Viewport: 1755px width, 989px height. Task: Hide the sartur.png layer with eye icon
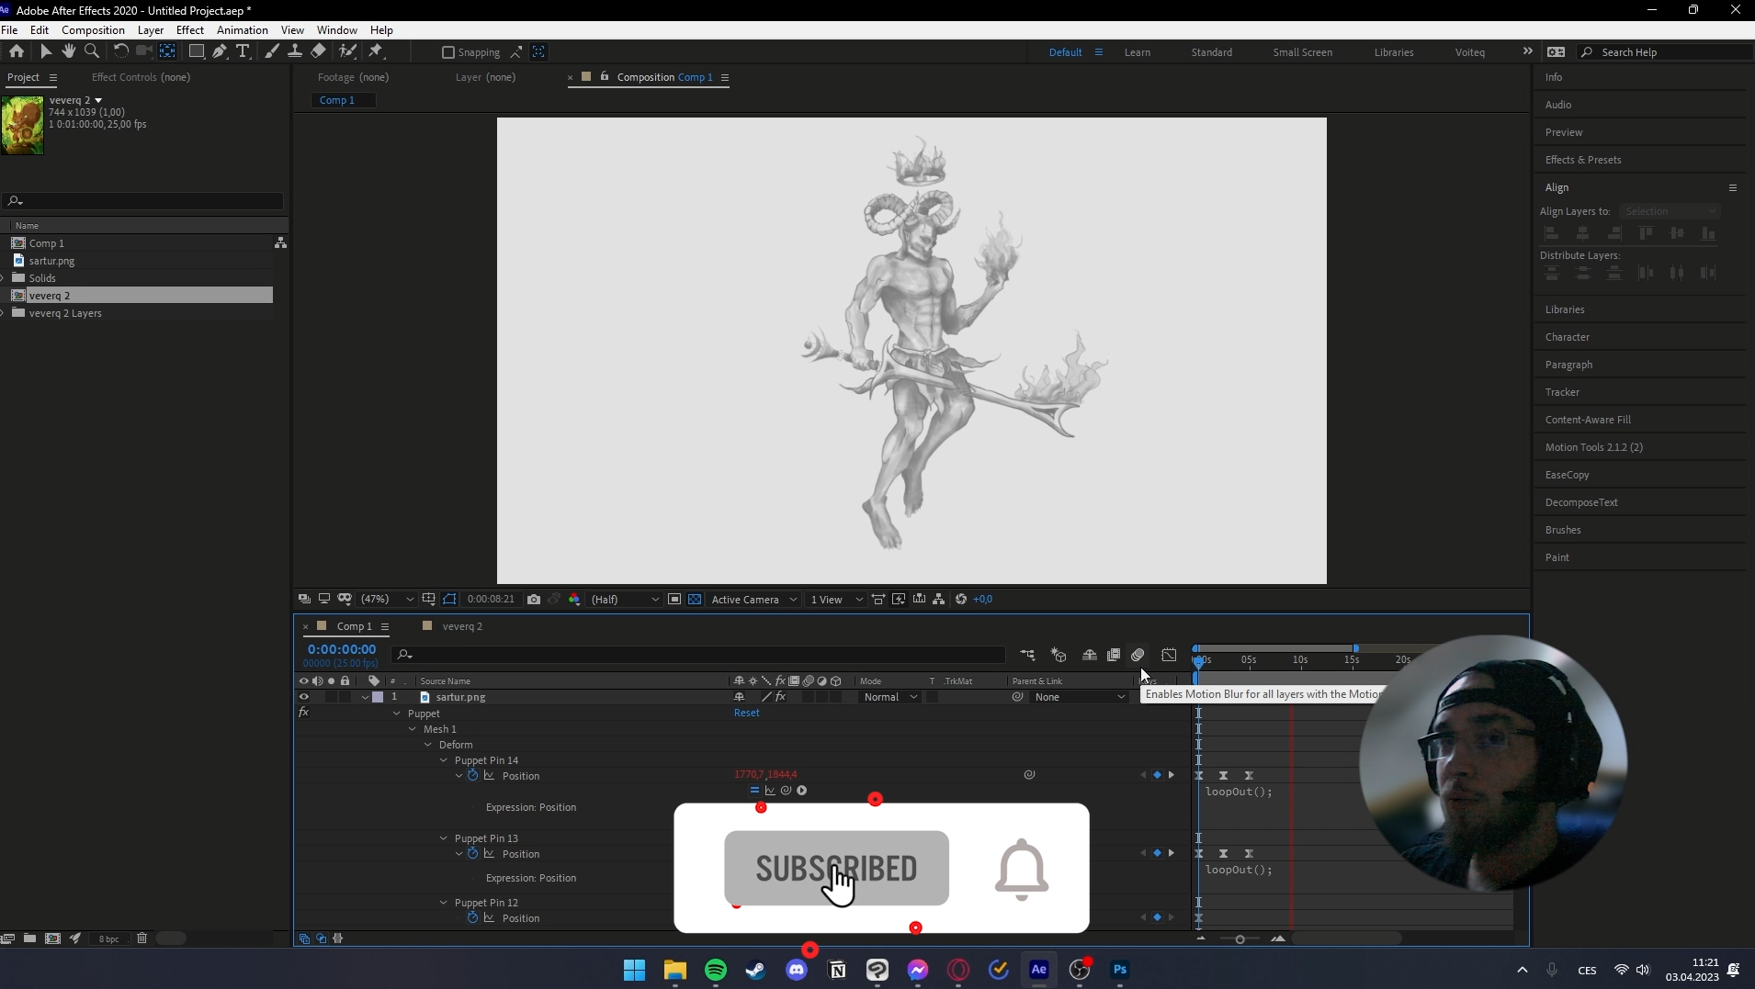(303, 697)
